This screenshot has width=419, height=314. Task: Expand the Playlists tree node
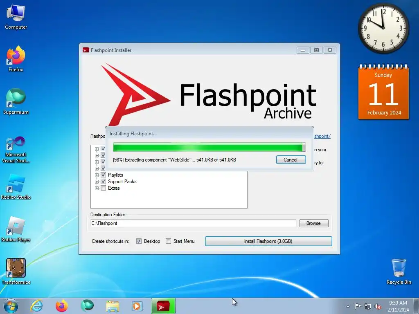click(97, 175)
